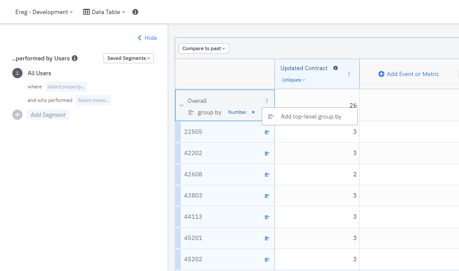Collapse the Overall row chevron

[182, 105]
